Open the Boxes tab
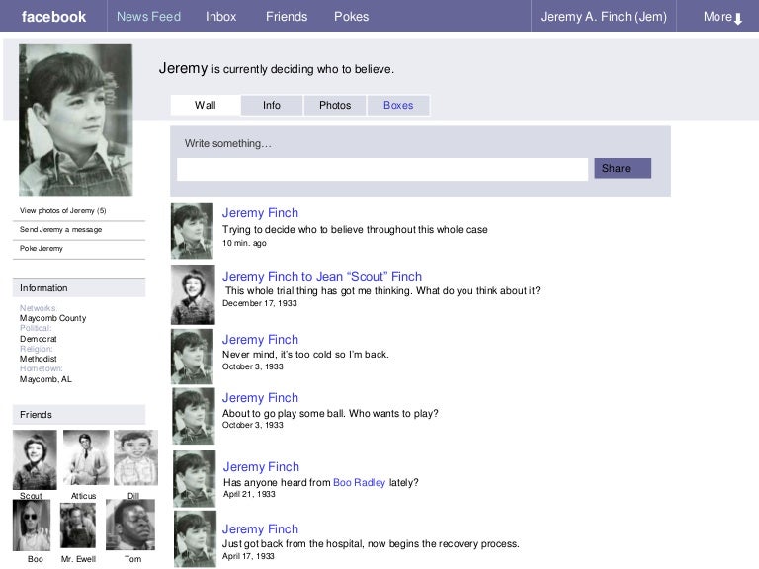The height and width of the screenshot is (569, 759). coord(398,106)
